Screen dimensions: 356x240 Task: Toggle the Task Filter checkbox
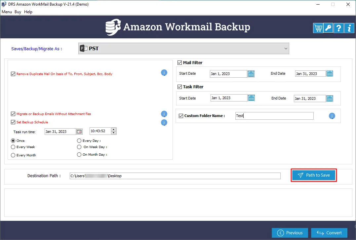tap(179, 87)
